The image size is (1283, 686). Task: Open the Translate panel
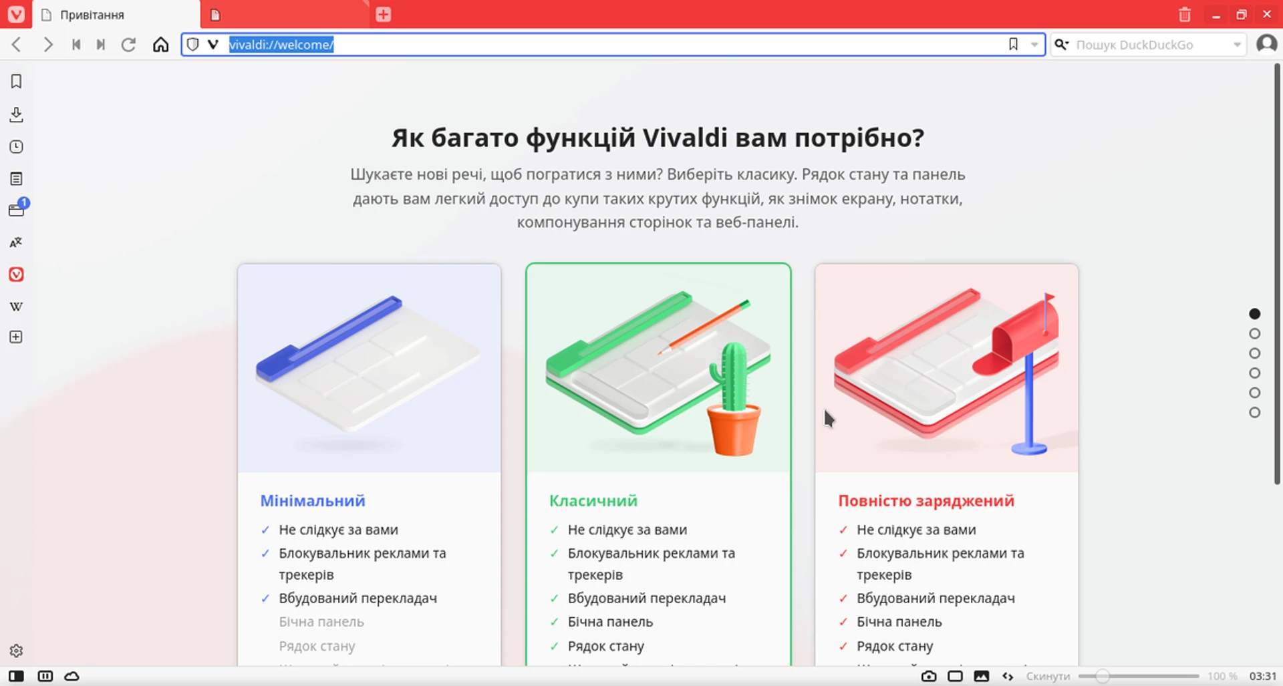click(16, 242)
